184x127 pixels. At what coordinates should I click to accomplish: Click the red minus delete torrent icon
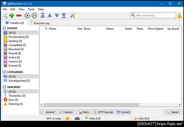pyautogui.click(x=19, y=16)
